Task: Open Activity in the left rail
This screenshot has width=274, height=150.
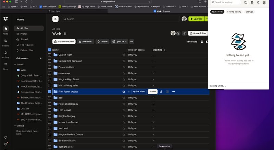Action: pos(5,54)
